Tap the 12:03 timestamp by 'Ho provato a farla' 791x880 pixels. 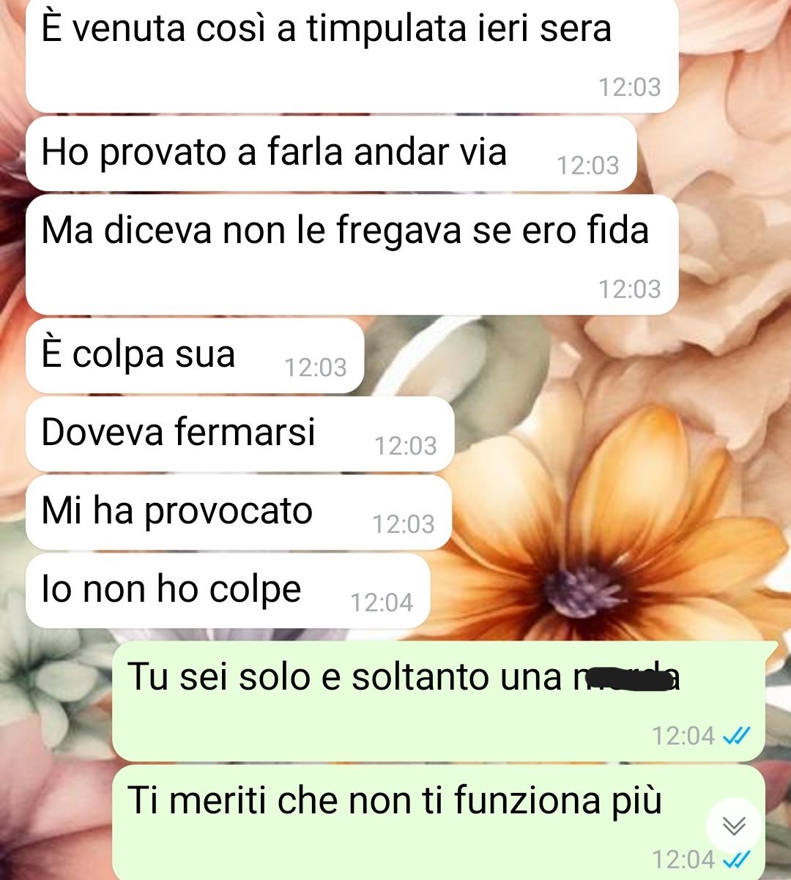pyautogui.click(x=588, y=165)
